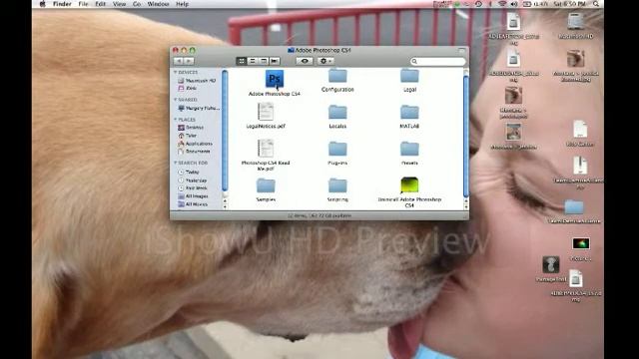Viewport: 639px width, 359px height.
Task: Switch to column view
Action: tap(264, 61)
